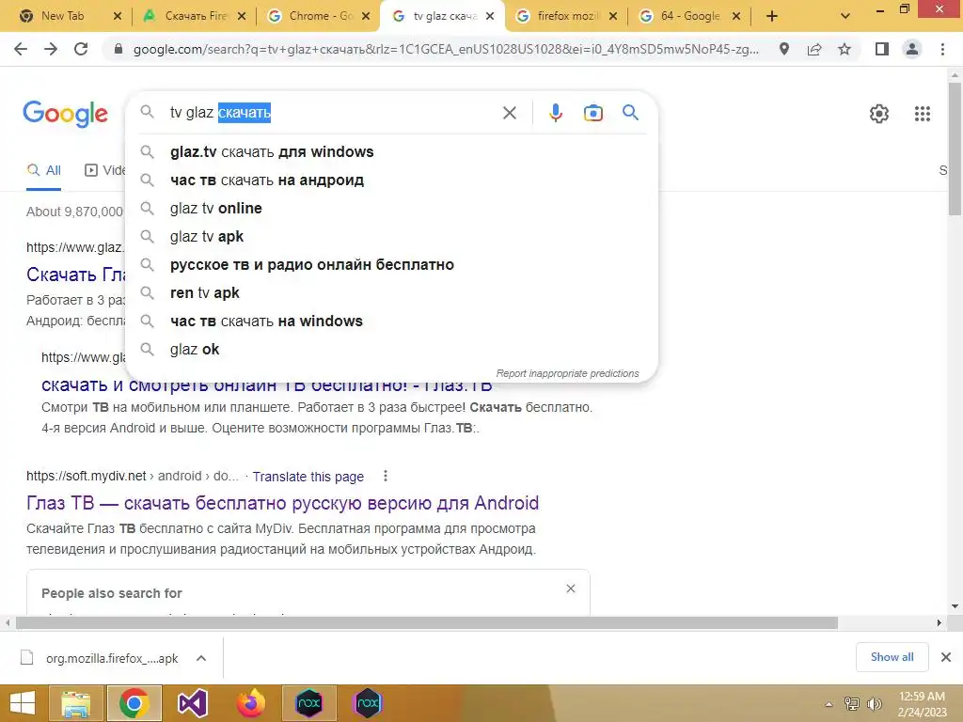963x722 pixels.
Task: Open the first Nox taskbar icon
Action: tap(308, 703)
